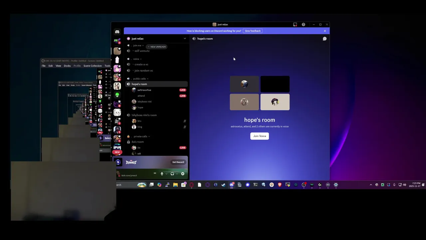Open File menu in OBS window
Viewport: 426px width, 240px height.
[44, 66]
